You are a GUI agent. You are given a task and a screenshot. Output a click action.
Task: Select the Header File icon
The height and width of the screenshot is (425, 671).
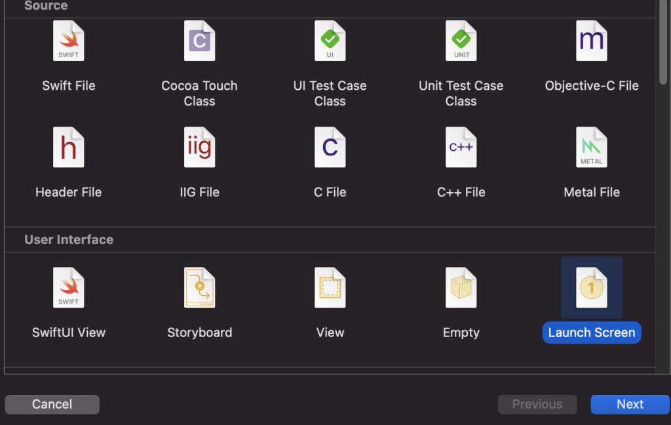pyautogui.click(x=68, y=147)
